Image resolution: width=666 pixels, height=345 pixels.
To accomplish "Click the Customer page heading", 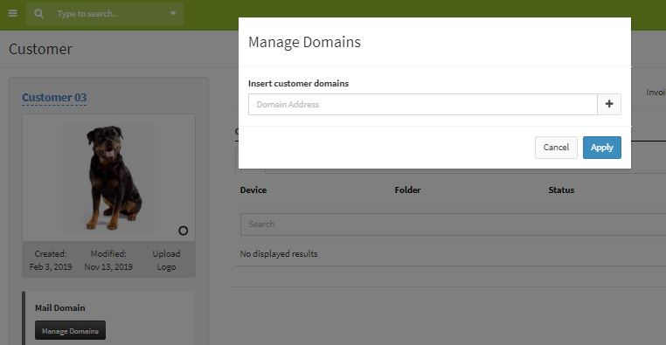I will pyautogui.click(x=41, y=49).
